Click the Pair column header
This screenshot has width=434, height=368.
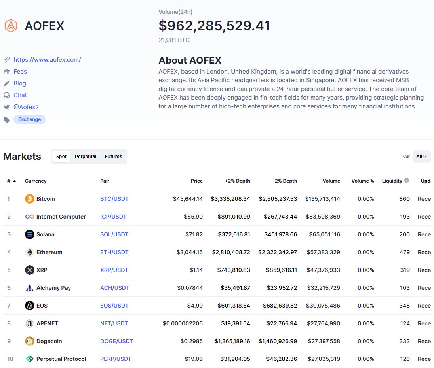(x=105, y=181)
